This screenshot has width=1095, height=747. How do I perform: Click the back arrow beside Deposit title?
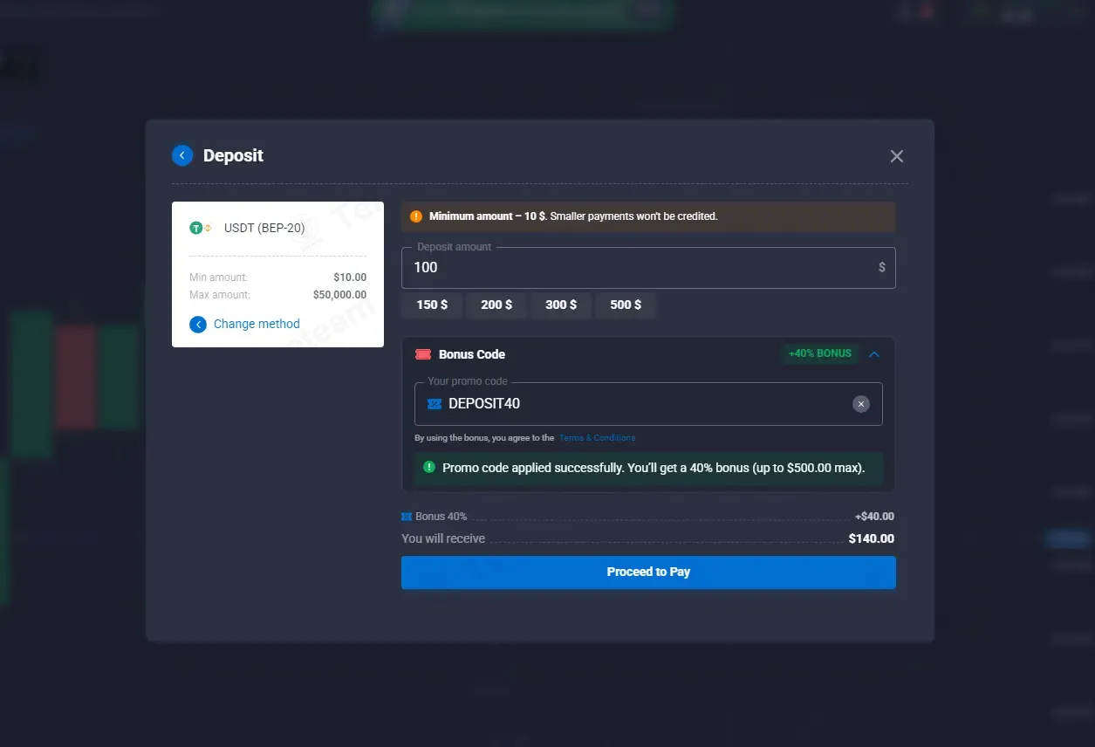[x=182, y=155]
